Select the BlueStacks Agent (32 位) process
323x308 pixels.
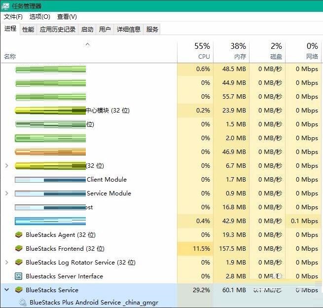pos(61,234)
